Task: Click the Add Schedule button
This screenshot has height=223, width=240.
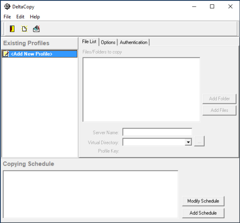Action: [203, 213]
